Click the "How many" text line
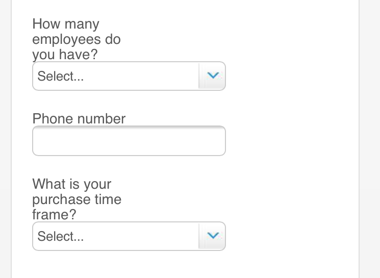The width and height of the screenshot is (380, 278). pos(66,24)
